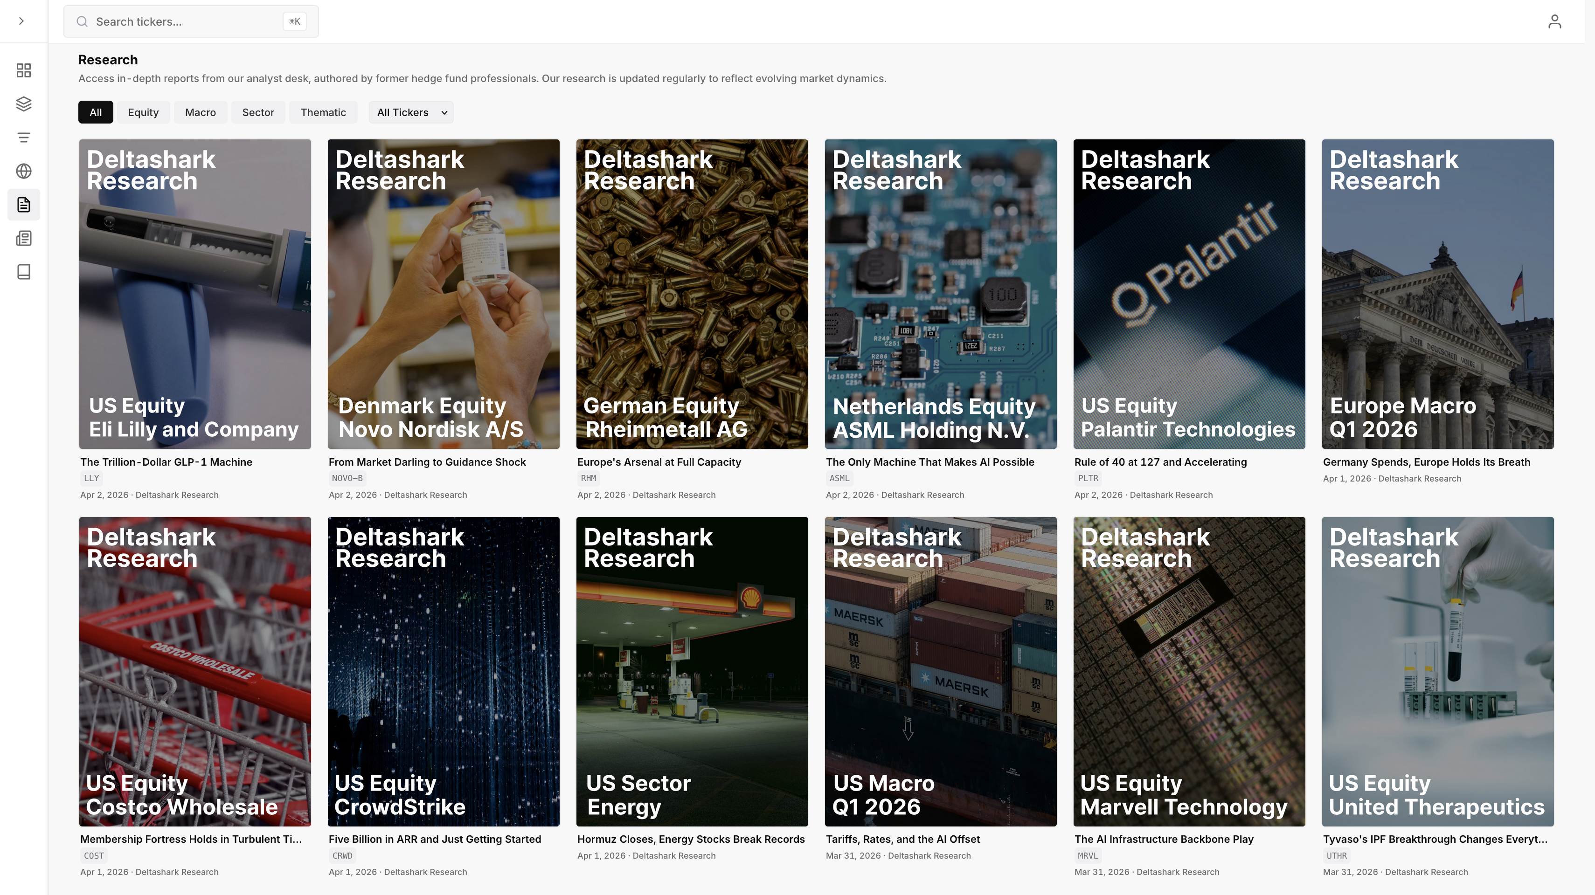
Task: Expand the collapsed sidebar with the arrow
Action: tap(21, 21)
